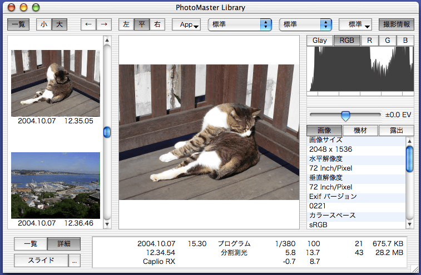Open the first 標準 popup menu
The width and height of the screenshot is (421, 275).
pos(240,24)
